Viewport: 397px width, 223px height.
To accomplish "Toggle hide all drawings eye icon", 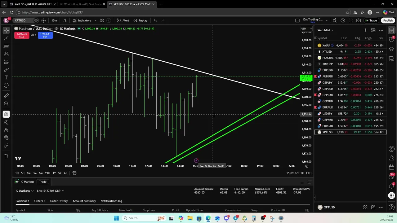I will pos(6,138).
